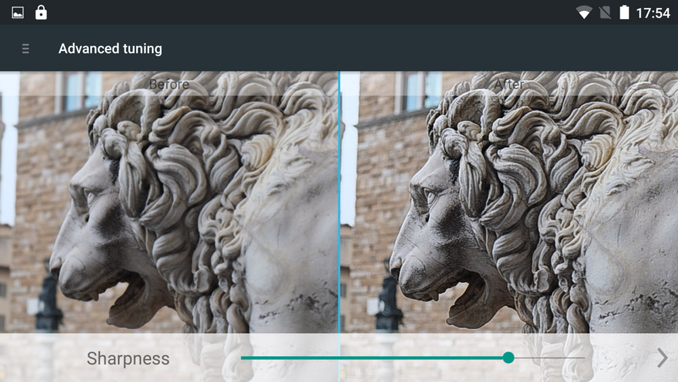Tap the Sharpness label

point(128,358)
